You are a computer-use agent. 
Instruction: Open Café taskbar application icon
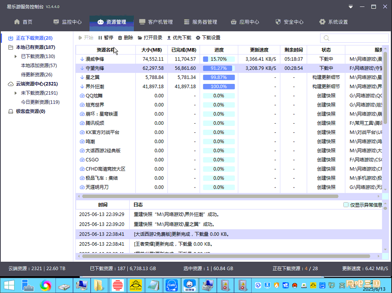pos(172,285)
